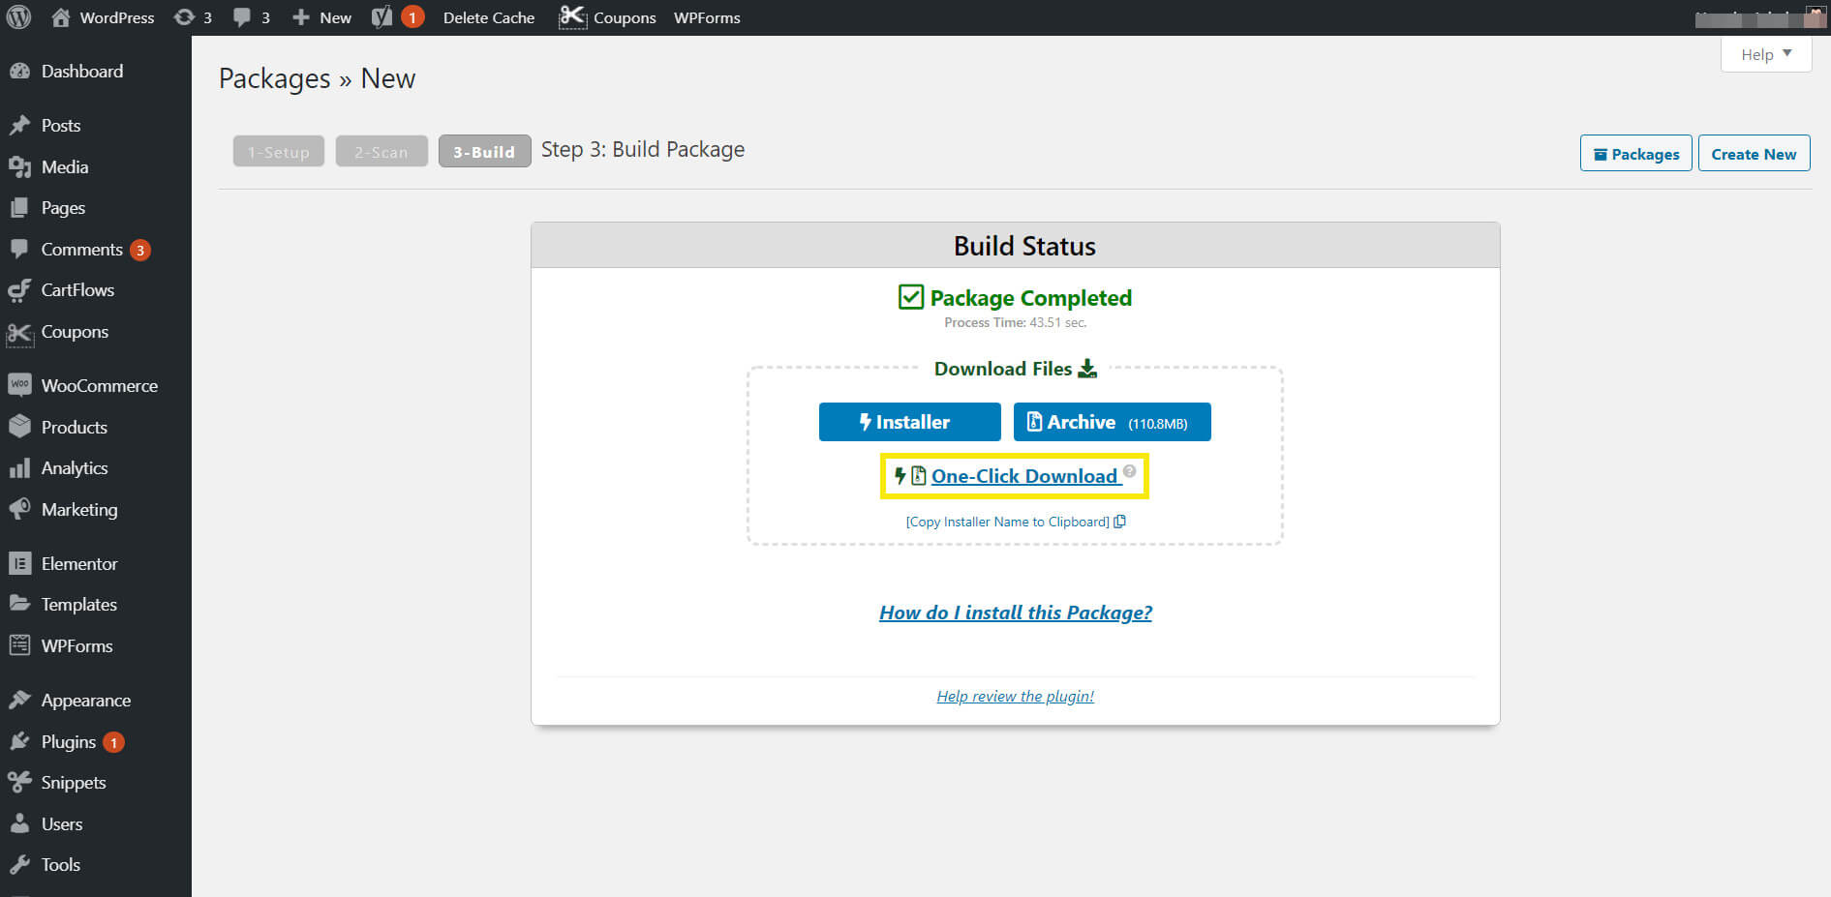
Task: Click the comments bubble in the admin bar
Action: coord(242,17)
